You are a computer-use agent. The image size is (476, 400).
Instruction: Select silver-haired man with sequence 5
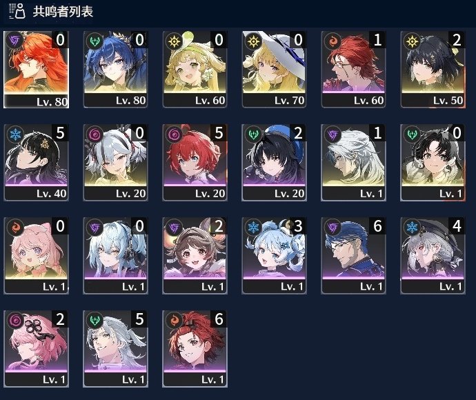(115, 349)
